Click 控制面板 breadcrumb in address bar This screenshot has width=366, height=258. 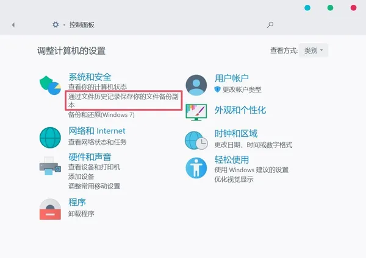pyautogui.click(x=82, y=25)
